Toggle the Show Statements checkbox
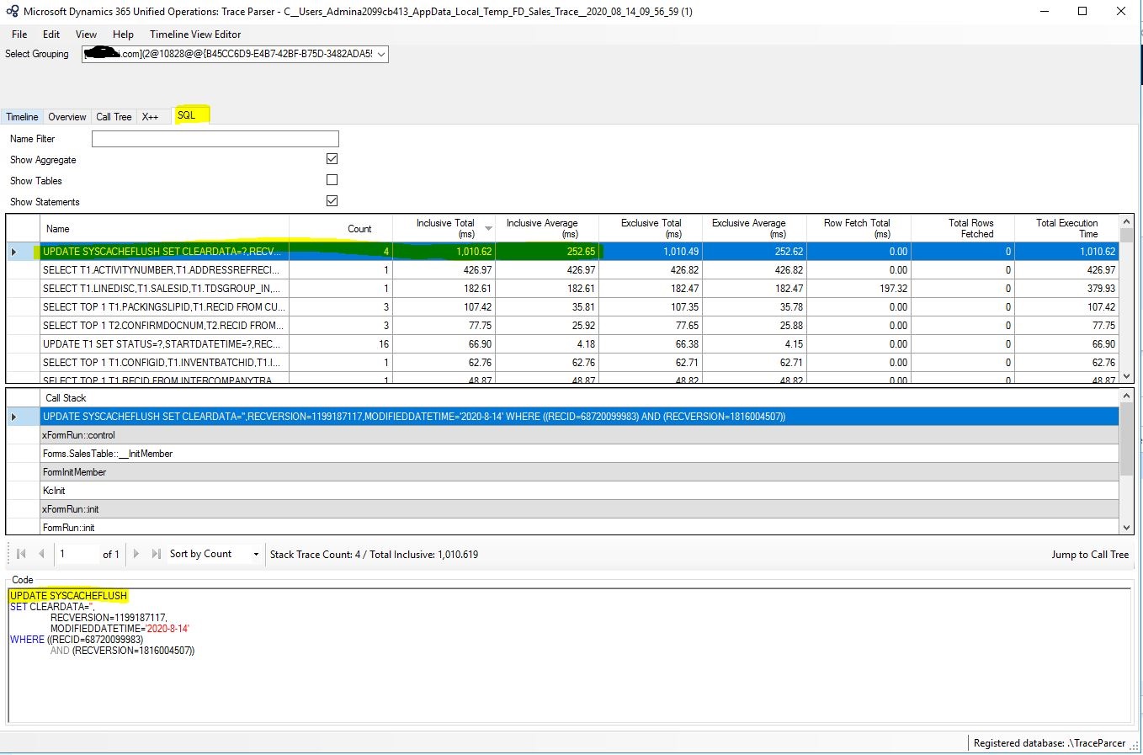The image size is (1143, 755). coord(332,201)
